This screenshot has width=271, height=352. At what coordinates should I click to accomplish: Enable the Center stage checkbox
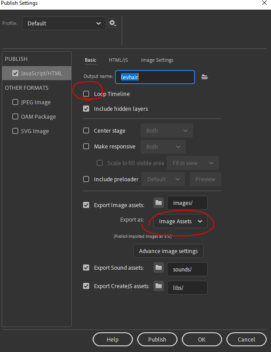[86, 130]
